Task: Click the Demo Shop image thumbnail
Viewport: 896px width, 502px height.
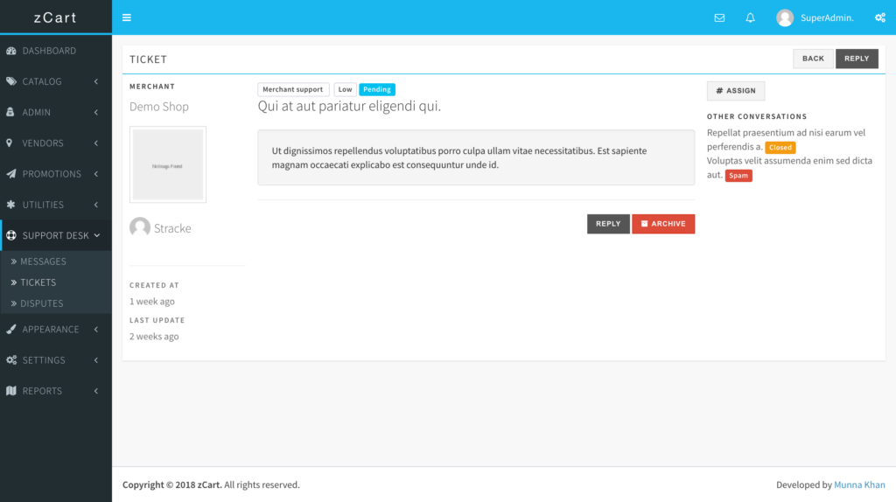Action: pos(168,164)
